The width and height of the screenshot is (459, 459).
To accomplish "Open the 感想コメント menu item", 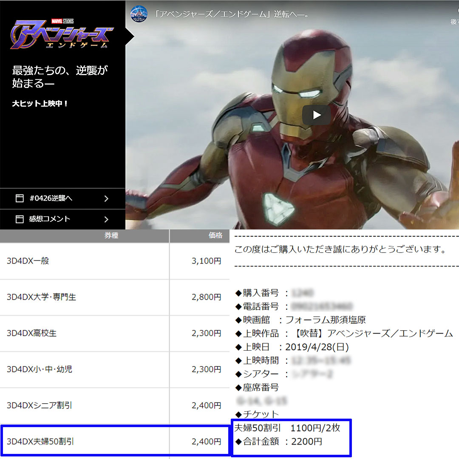I will 62,219.
